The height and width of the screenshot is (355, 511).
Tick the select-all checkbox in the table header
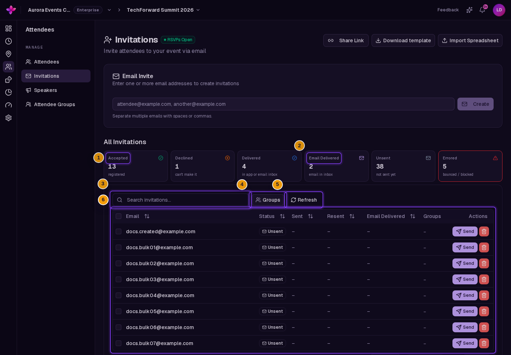point(119,216)
